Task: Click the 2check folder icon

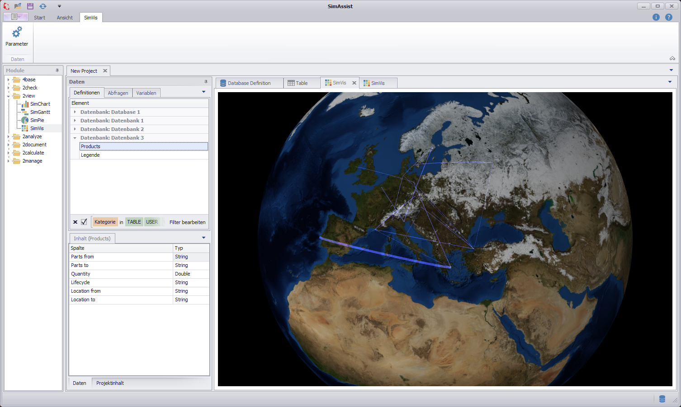Action: coord(17,88)
